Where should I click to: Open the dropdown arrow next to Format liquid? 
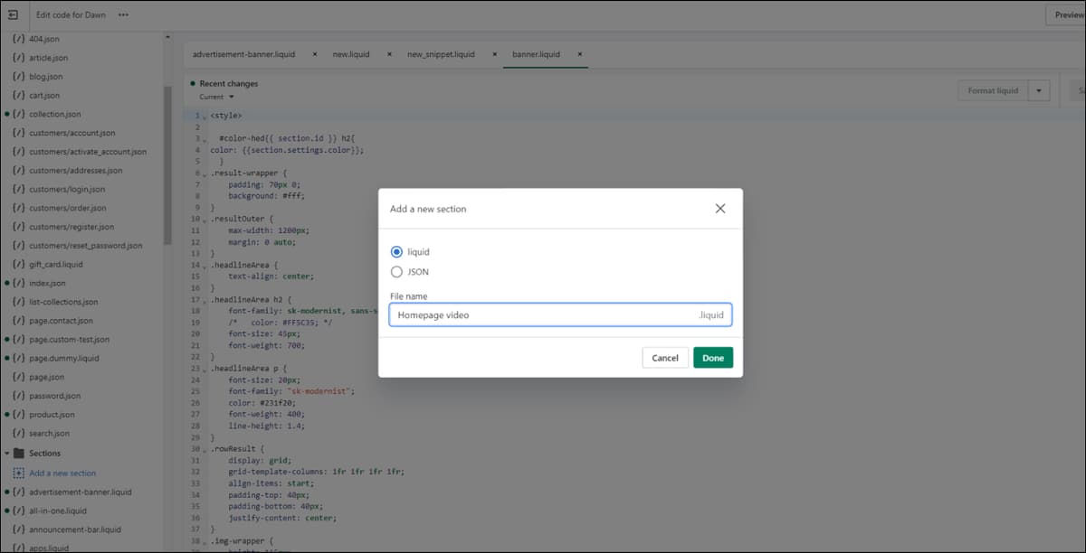(x=1039, y=90)
